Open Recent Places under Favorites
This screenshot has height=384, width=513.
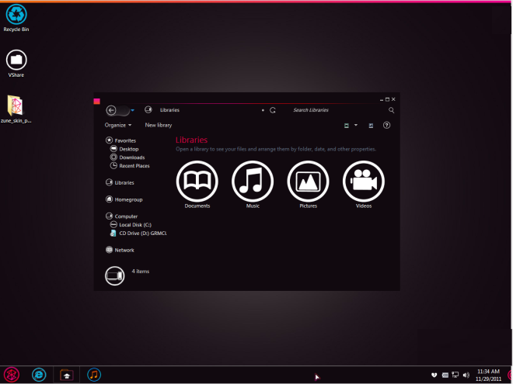(x=130, y=166)
